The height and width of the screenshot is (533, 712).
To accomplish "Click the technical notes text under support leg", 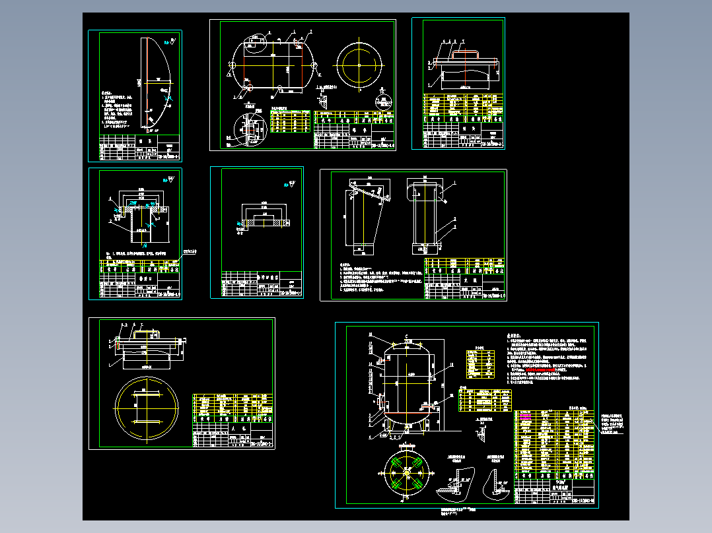I will point(382,277).
